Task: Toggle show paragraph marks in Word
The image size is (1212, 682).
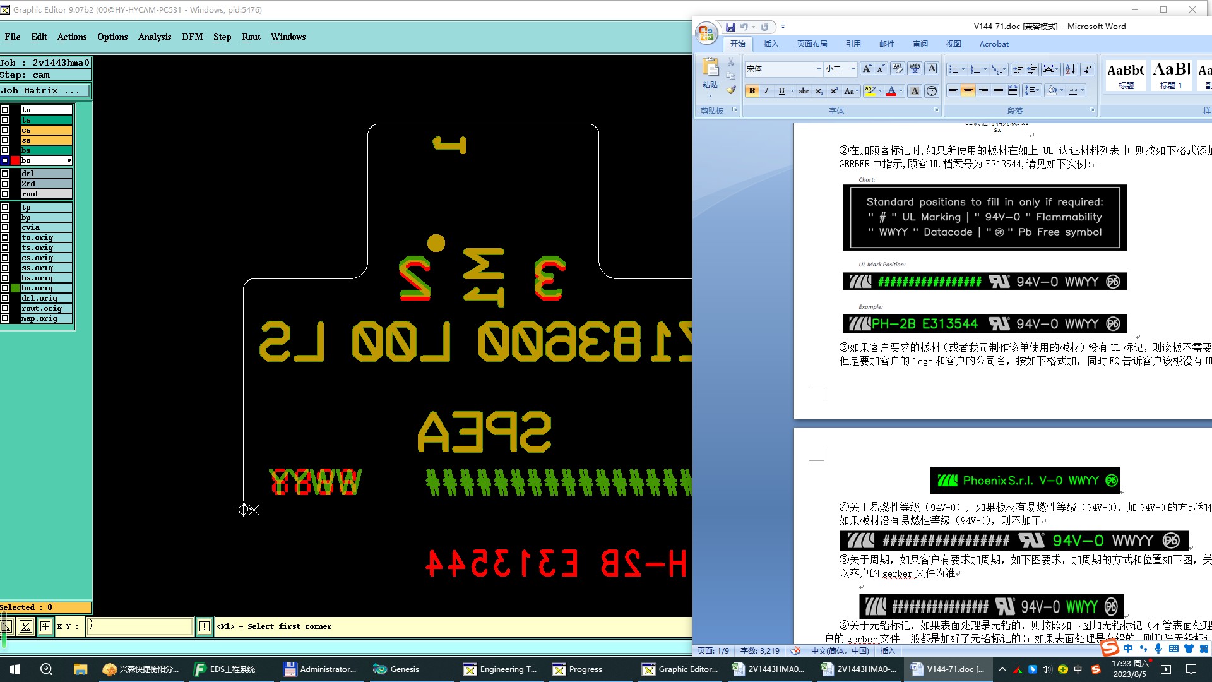Action: 1088,69
